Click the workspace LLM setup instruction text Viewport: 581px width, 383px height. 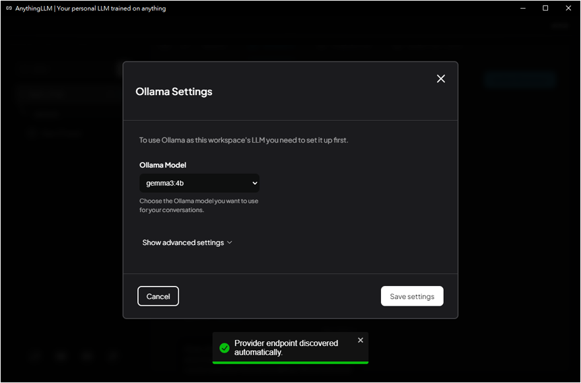tap(243, 140)
